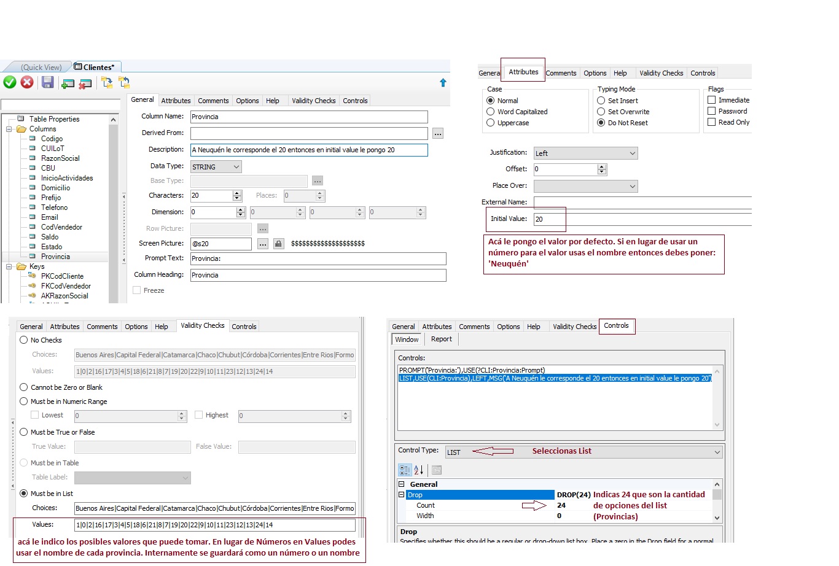The image size is (839, 566).
Task: Click the Prompt Text input field
Action: (318, 259)
